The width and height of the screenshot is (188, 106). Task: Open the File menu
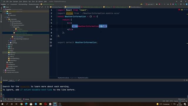[x=4, y=1]
